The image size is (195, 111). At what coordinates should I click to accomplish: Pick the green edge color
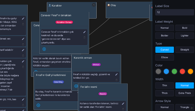click(174, 72)
